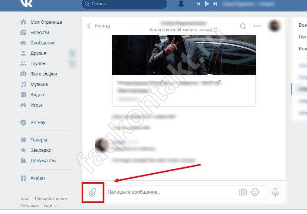Record voice message with microphone
The image size is (307, 214).
pyautogui.click(x=275, y=192)
